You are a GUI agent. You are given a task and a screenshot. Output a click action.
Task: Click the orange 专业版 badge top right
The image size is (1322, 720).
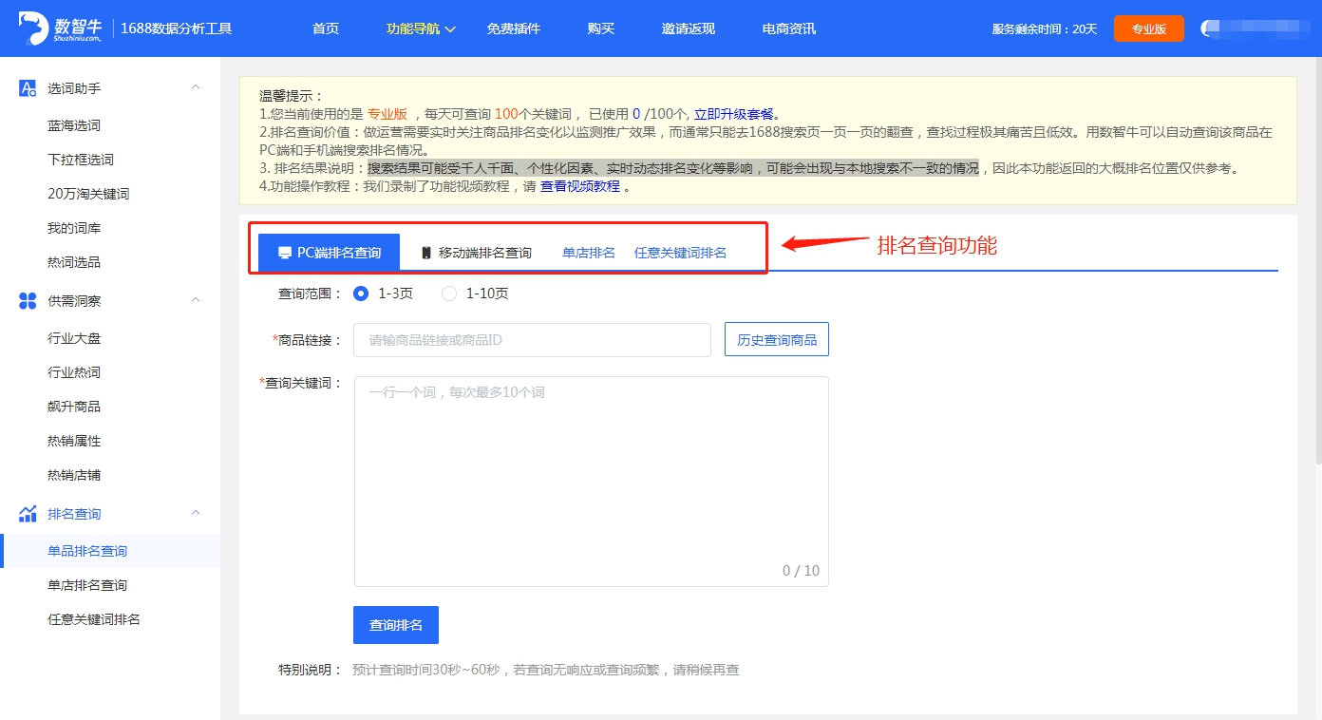[x=1149, y=28]
